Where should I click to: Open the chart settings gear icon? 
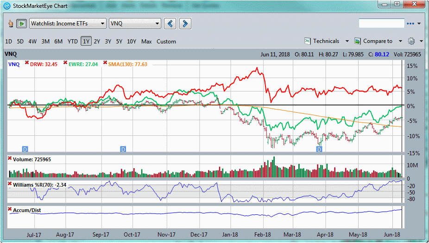(411, 41)
